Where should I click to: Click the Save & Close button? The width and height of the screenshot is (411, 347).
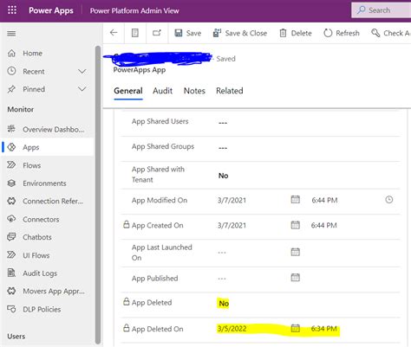[x=240, y=33]
